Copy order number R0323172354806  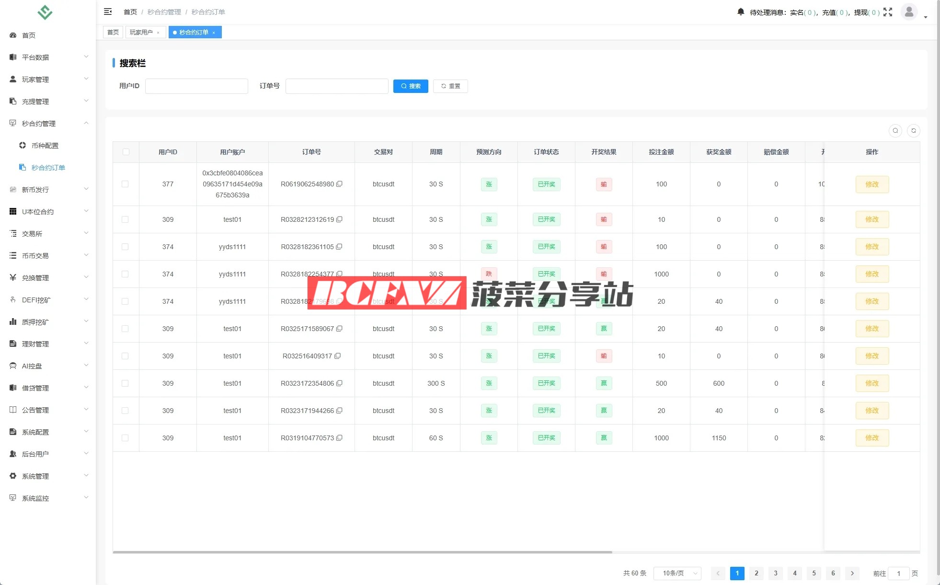(x=339, y=383)
